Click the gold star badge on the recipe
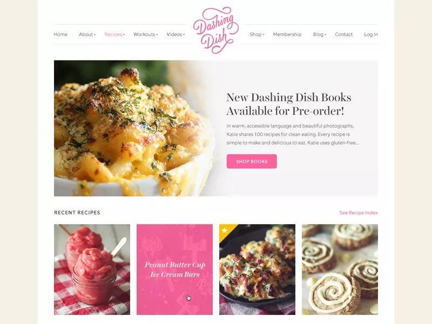 [x=225, y=230]
